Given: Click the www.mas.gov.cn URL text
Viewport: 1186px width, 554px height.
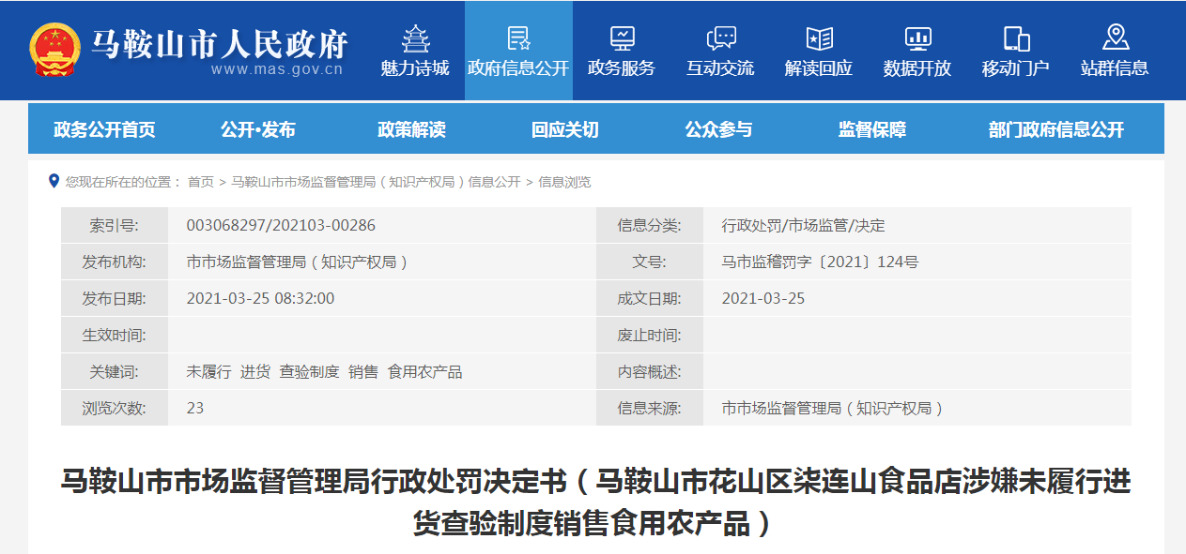Looking at the screenshot, I should click(x=277, y=69).
